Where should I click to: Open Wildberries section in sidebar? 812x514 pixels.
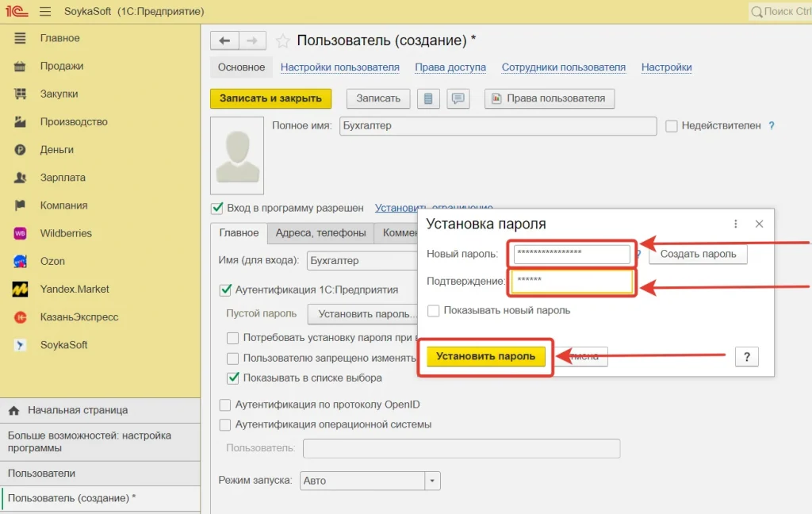click(66, 233)
